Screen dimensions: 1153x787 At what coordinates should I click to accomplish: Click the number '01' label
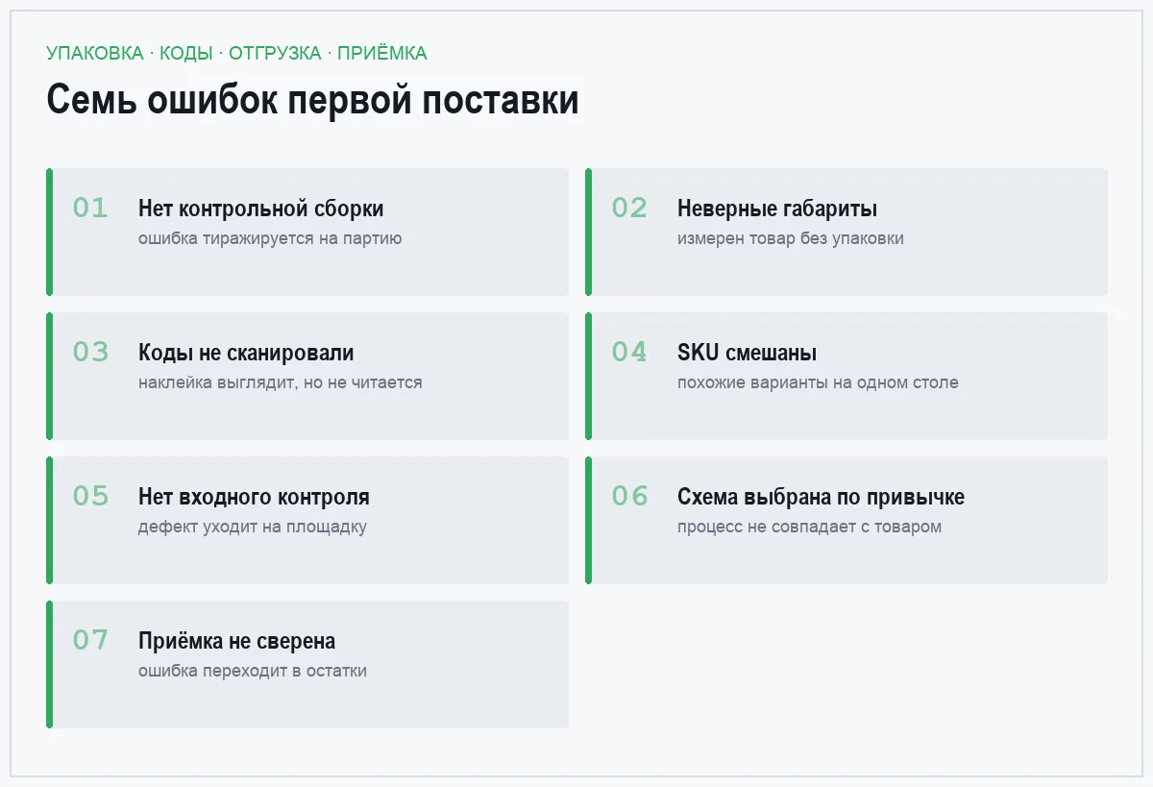91,208
